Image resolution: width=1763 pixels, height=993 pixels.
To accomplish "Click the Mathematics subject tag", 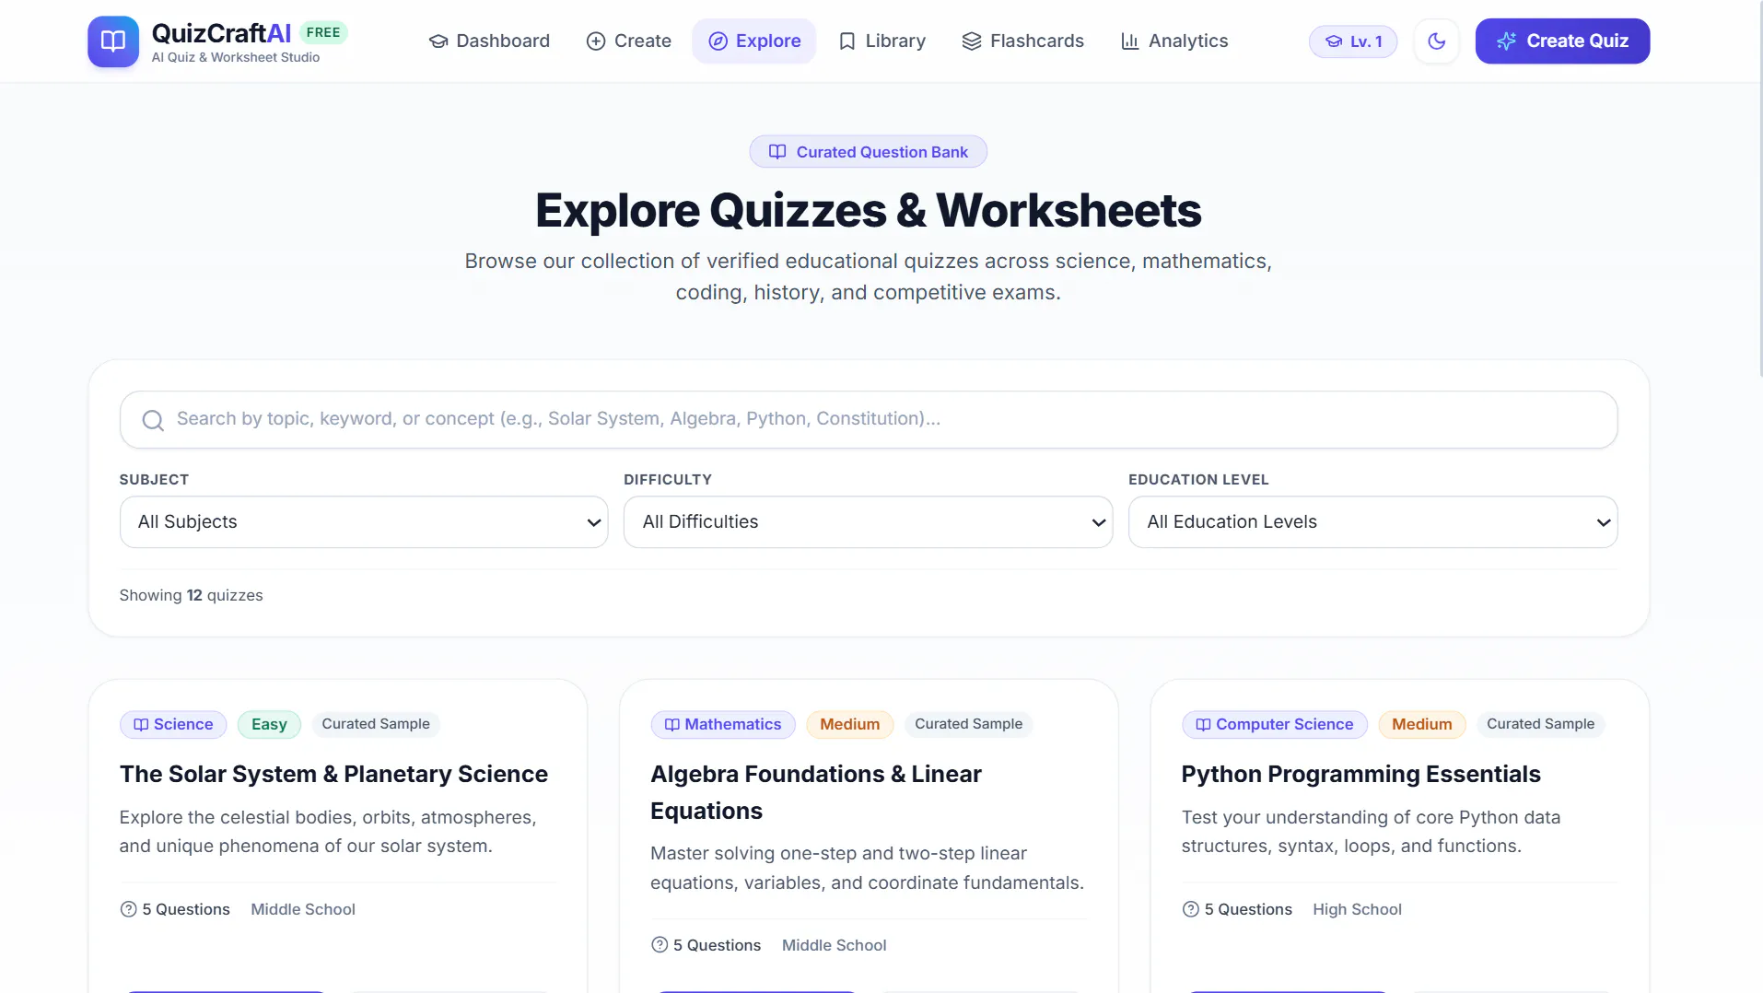I will coord(723,725).
